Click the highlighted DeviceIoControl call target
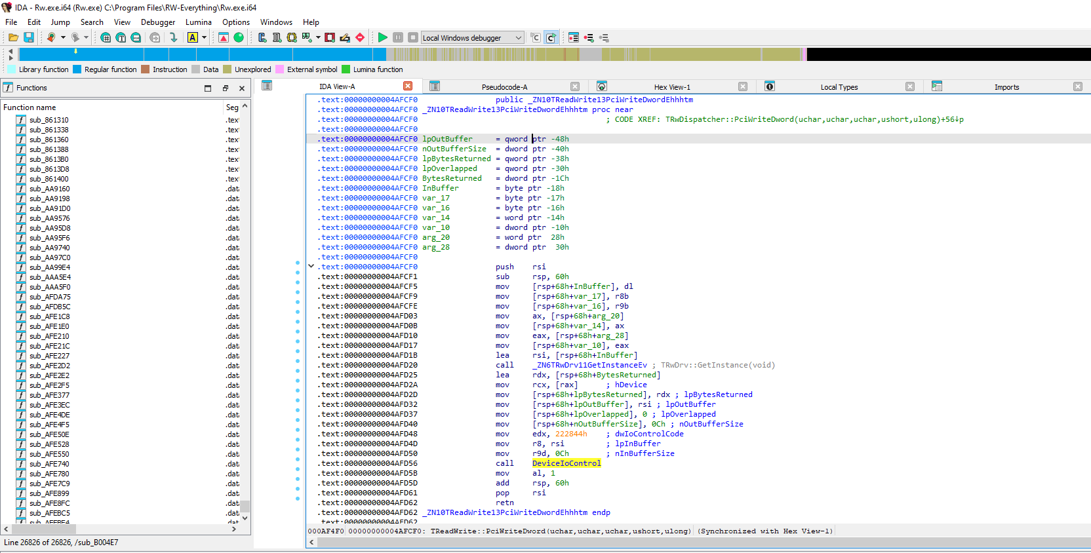1091x553 pixels. 566,463
